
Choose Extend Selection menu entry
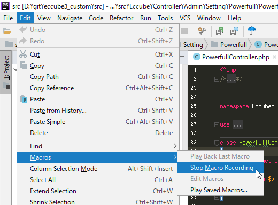click(98, 191)
